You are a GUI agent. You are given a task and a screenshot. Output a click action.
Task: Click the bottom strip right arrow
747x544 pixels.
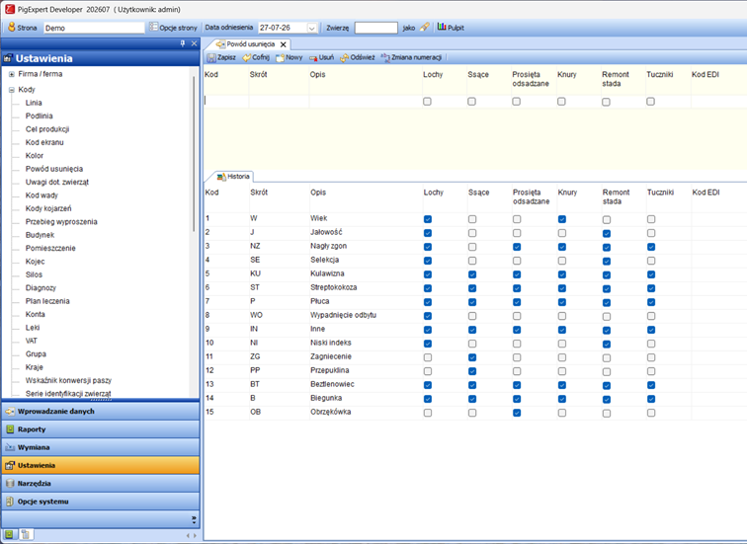coord(195,535)
